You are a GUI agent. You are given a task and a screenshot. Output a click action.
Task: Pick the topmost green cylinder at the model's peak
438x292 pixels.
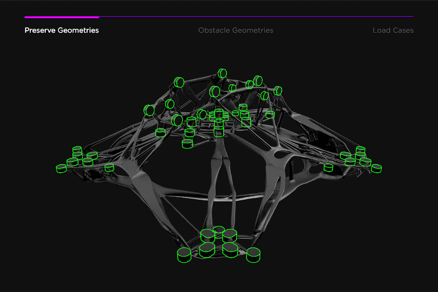point(223,73)
